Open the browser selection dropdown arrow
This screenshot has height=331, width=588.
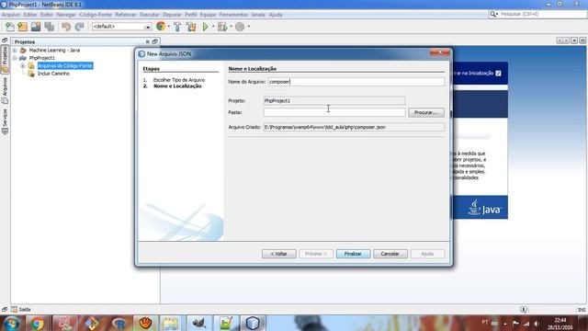(x=169, y=27)
